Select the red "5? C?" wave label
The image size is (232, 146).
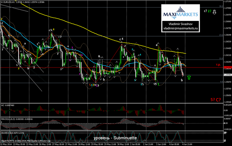click(216, 100)
